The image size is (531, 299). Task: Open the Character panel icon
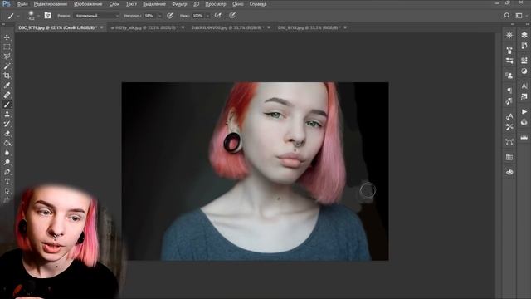(x=524, y=86)
